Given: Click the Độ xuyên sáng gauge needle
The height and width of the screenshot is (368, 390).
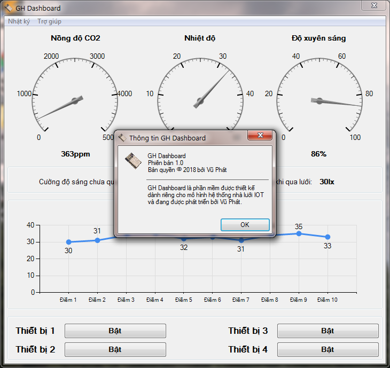Looking at the screenshot, I should (x=336, y=102).
